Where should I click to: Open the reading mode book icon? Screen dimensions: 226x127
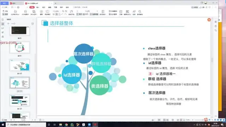[x=47, y=12]
